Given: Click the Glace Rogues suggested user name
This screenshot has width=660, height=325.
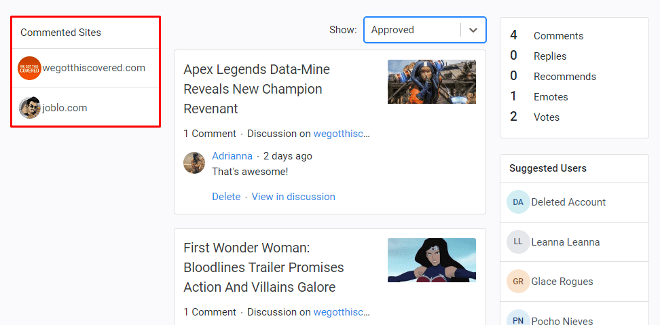Looking at the screenshot, I should point(562,282).
